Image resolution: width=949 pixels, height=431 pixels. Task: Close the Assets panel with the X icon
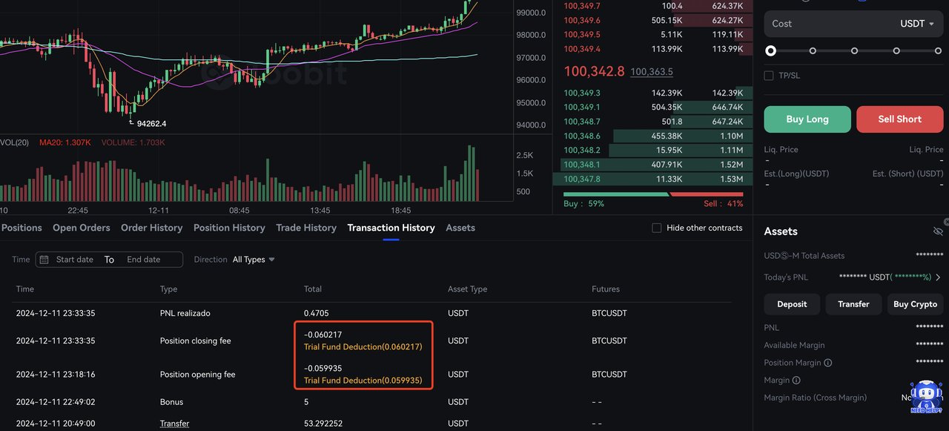(947, 222)
